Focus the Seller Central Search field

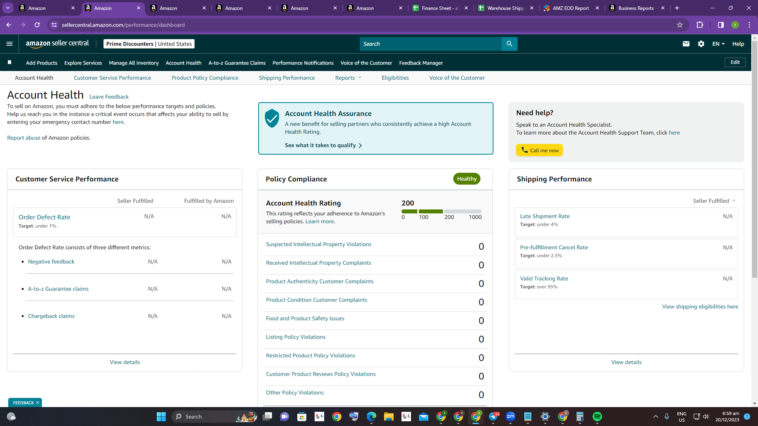click(431, 44)
